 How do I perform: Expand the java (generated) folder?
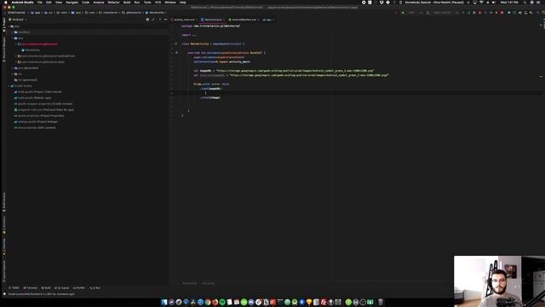(13, 68)
